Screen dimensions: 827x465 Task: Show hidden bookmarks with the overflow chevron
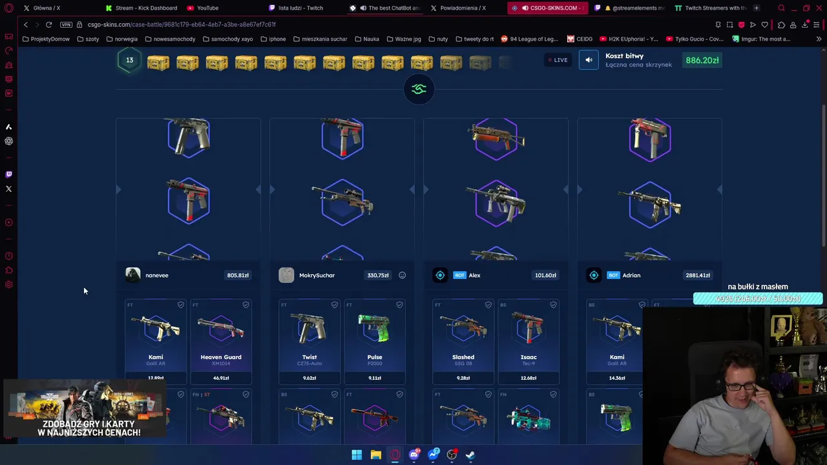click(819, 39)
